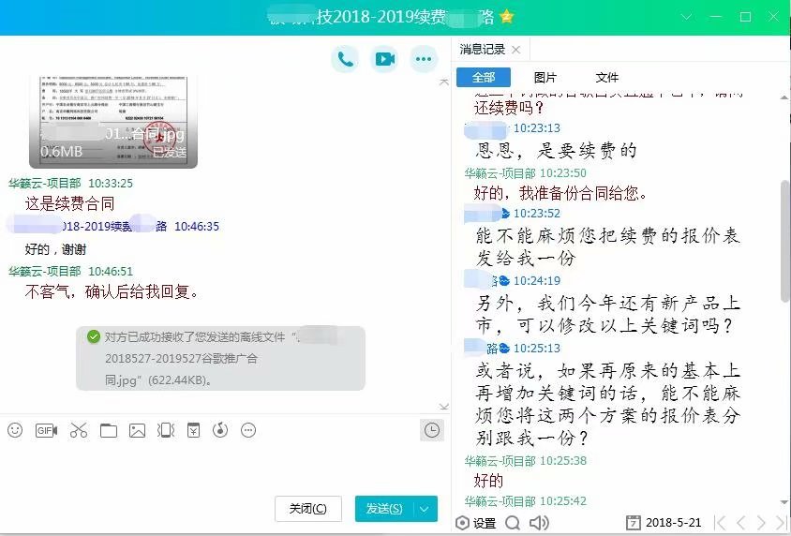This screenshot has width=791, height=536.
Task: Close the chat window with X
Action: (x=773, y=17)
